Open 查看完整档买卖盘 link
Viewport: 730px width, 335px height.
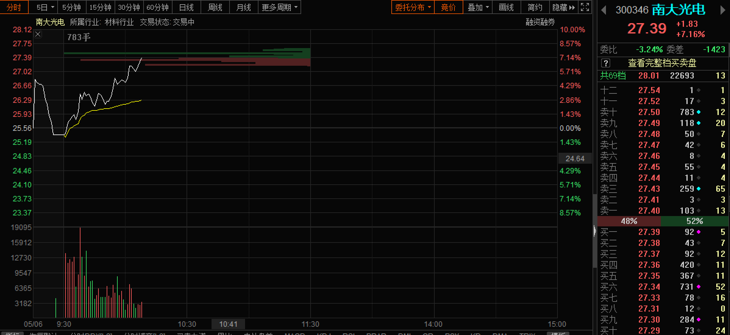click(662, 63)
